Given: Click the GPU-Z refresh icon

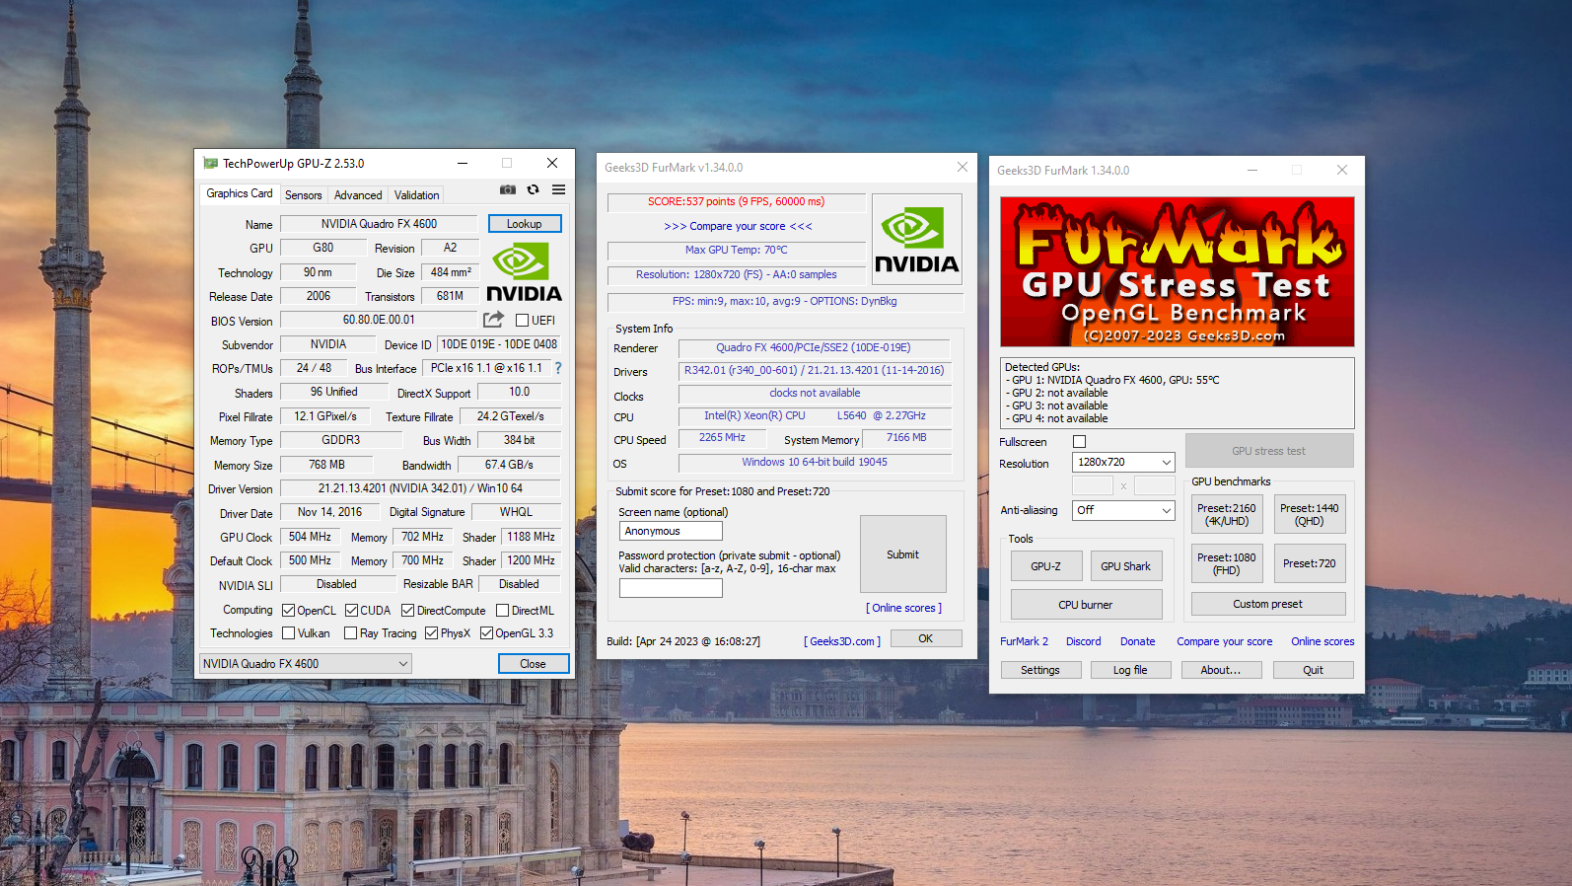Looking at the screenshot, I should click(534, 189).
